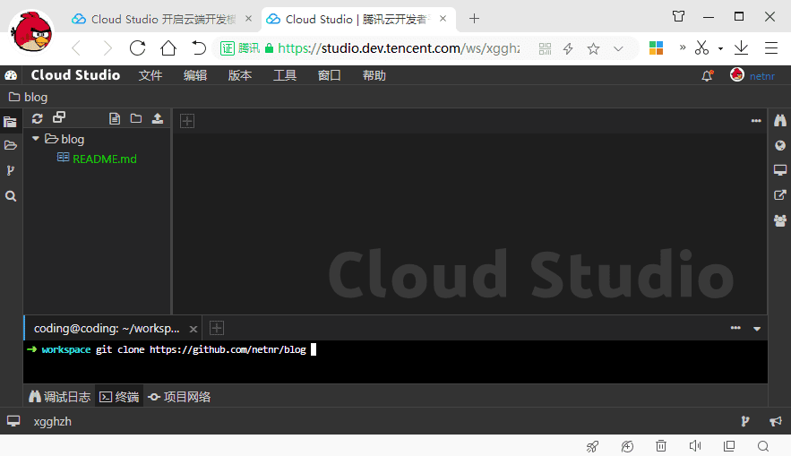Image resolution: width=791 pixels, height=456 pixels.
Task: Click the collapse-all icon in file panel
Action: point(59,118)
